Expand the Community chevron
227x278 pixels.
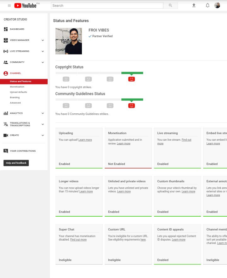click(43, 62)
